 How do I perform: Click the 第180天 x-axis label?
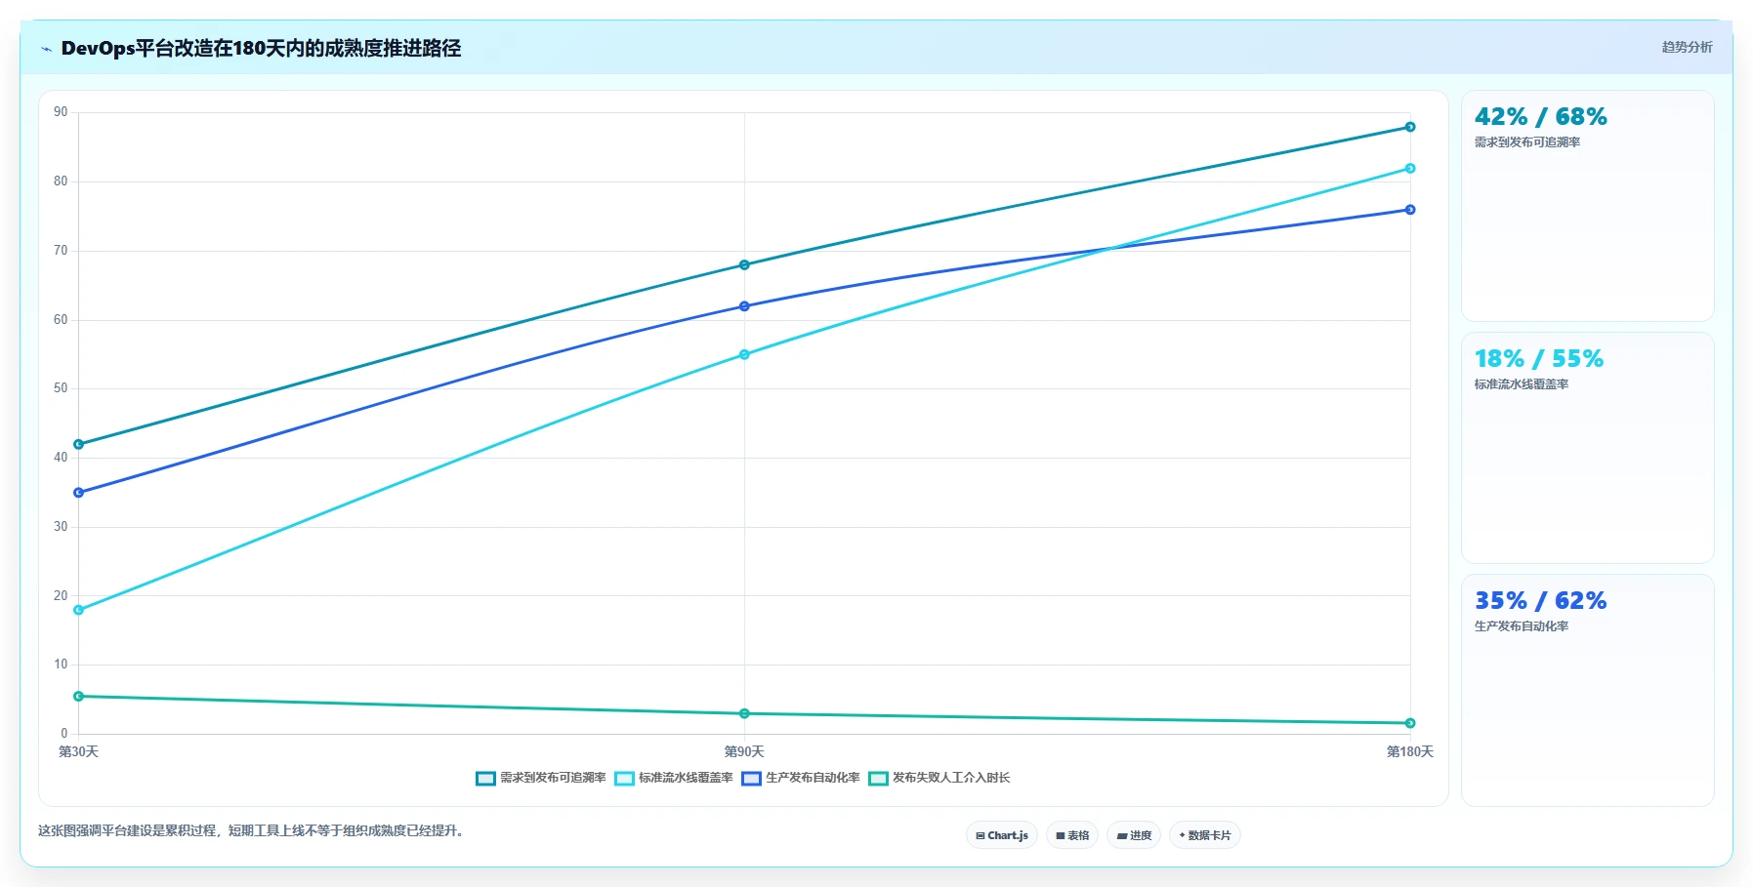(x=1410, y=751)
